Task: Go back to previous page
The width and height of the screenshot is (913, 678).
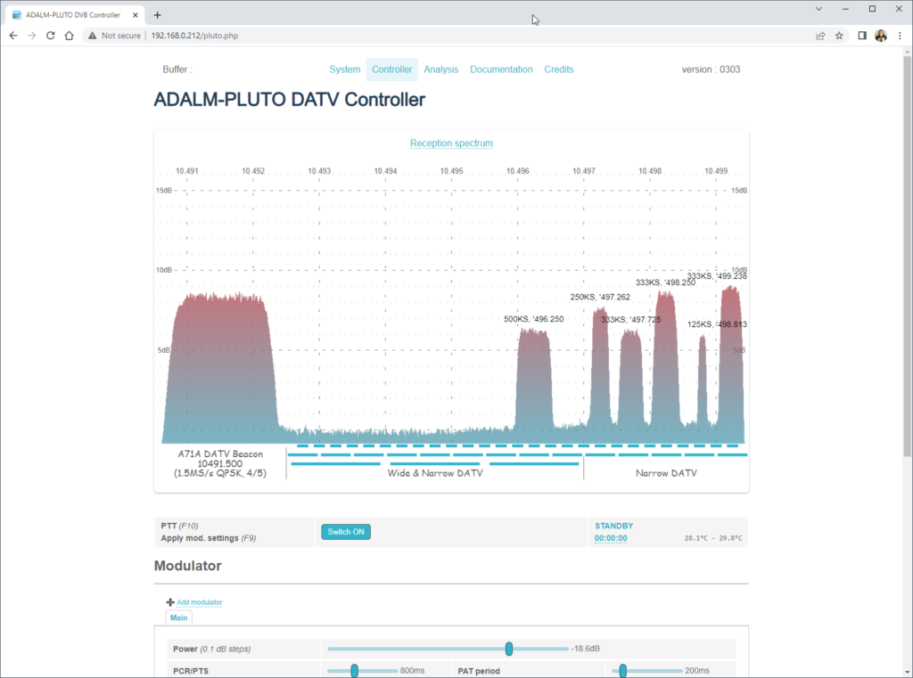Action: point(12,36)
